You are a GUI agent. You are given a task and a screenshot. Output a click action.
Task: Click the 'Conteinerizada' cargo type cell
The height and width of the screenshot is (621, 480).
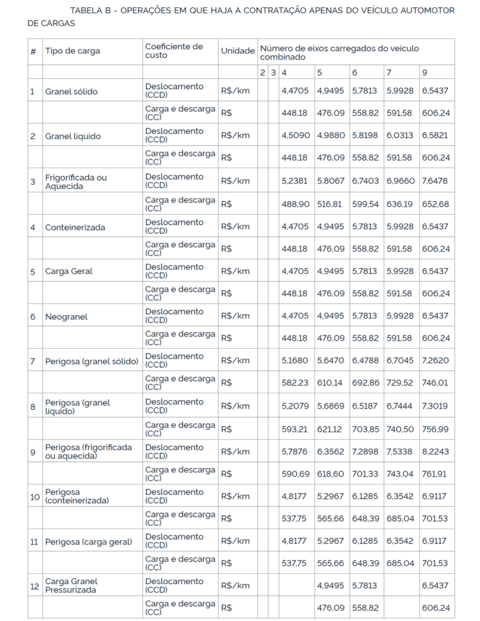click(75, 227)
